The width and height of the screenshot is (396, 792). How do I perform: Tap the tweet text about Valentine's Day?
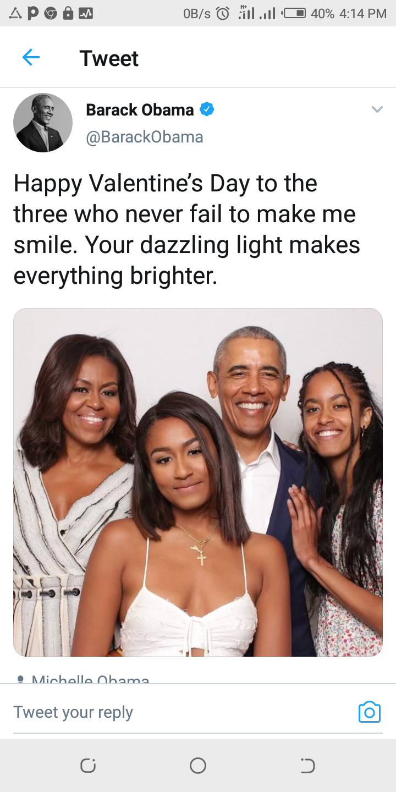point(187,229)
